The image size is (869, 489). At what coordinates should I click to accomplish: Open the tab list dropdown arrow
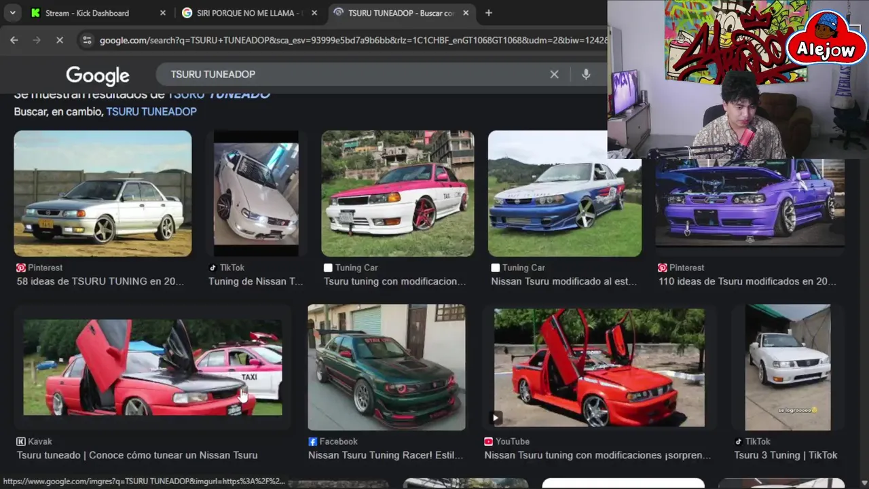coord(12,13)
